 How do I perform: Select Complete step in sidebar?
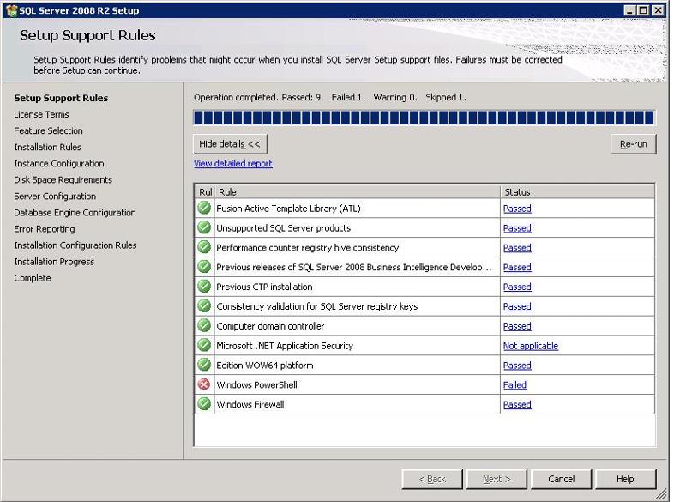tap(33, 278)
